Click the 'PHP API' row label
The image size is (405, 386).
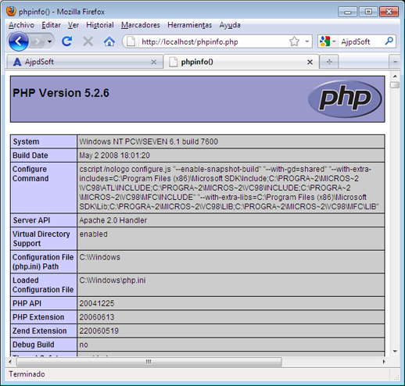point(27,303)
